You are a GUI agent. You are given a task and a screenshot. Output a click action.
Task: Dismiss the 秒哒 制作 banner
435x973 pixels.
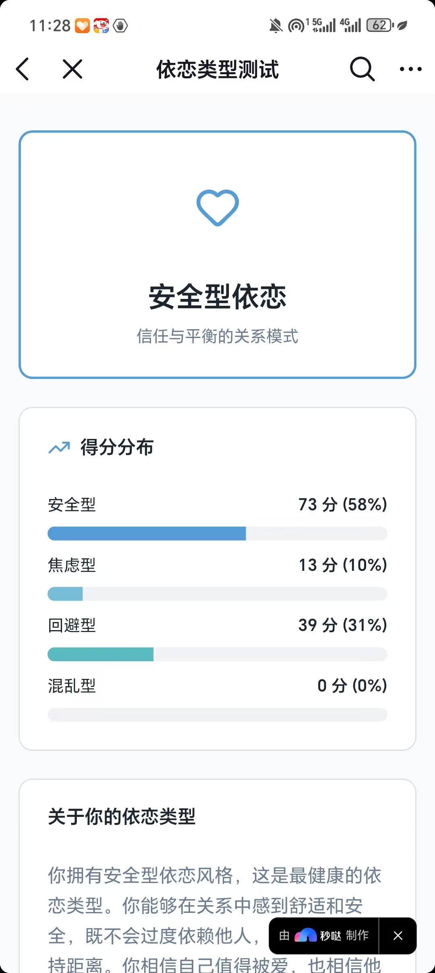click(x=398, y=935)
